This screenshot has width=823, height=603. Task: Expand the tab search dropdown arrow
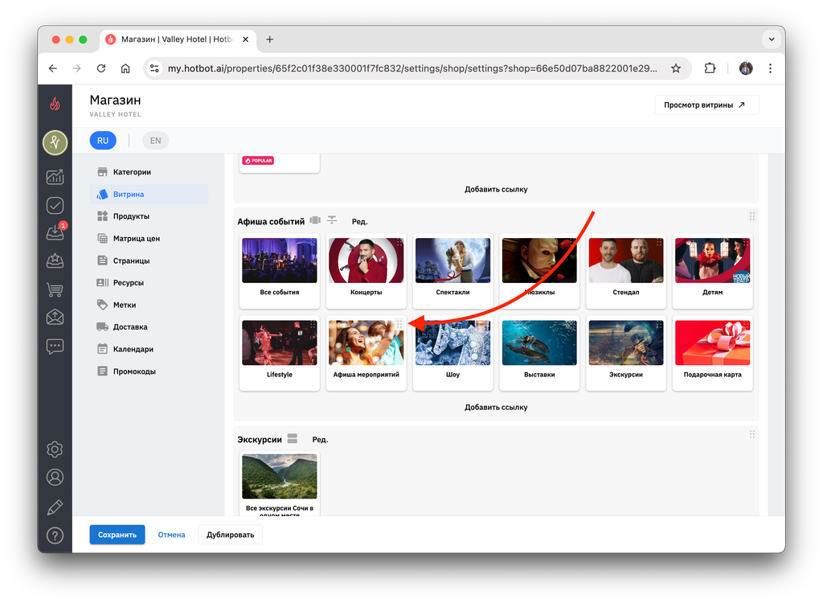point(772,39)
